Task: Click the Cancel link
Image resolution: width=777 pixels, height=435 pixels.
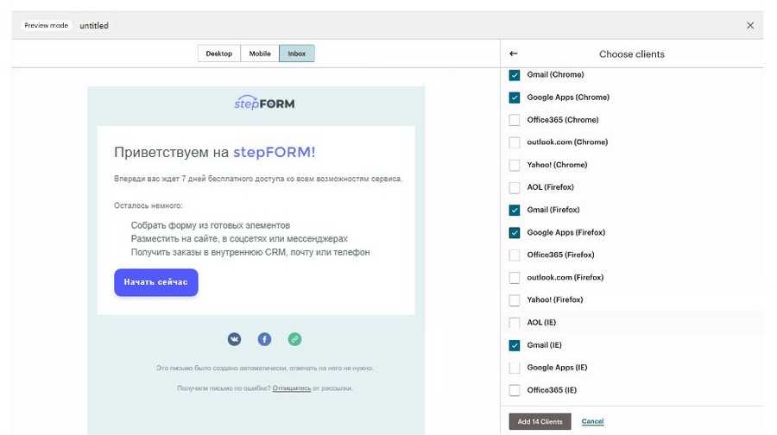Action: 592,421
